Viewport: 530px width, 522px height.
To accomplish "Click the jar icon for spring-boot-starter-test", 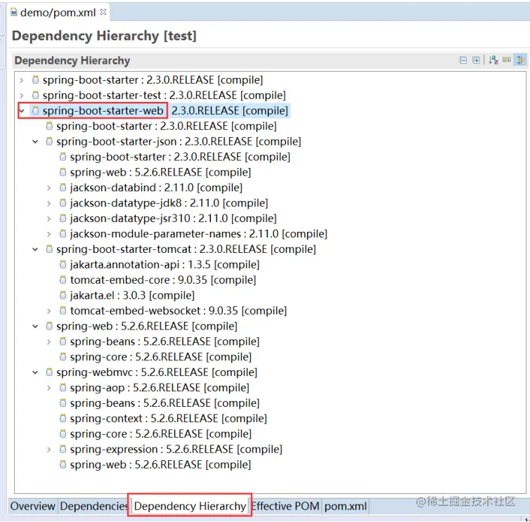I will pyautogui.click(x=35, y=96).
